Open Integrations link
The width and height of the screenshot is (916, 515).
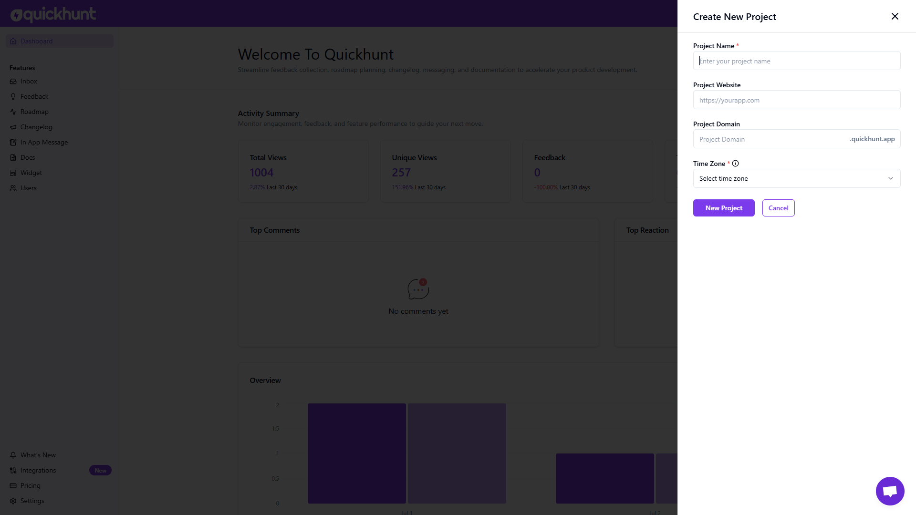(x=38, y=471)
